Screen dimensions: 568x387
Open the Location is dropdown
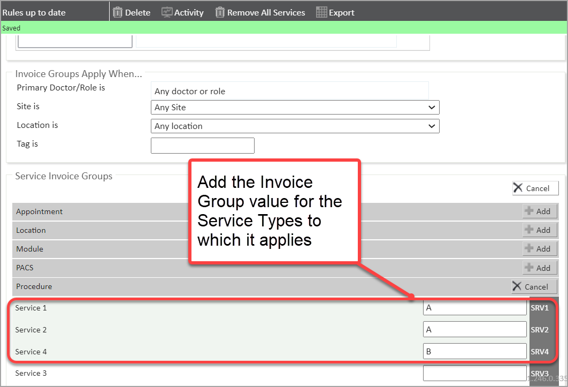point(295,126)
